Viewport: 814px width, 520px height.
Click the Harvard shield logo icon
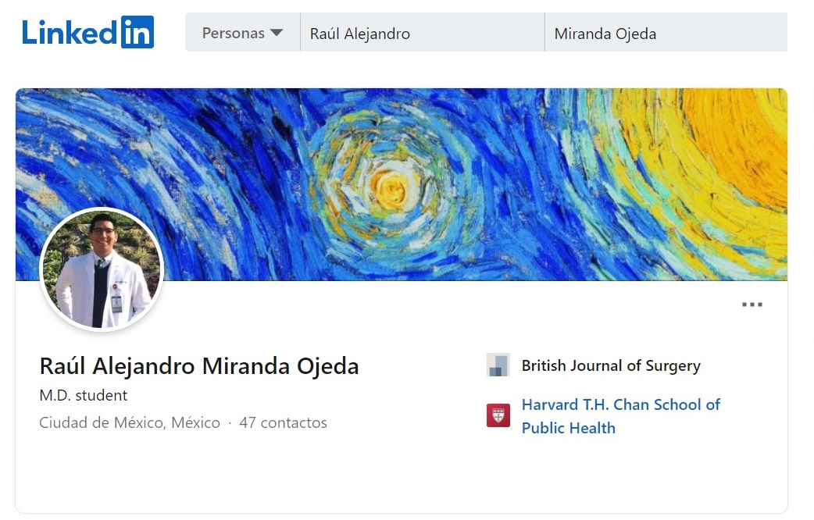(498, 415)
